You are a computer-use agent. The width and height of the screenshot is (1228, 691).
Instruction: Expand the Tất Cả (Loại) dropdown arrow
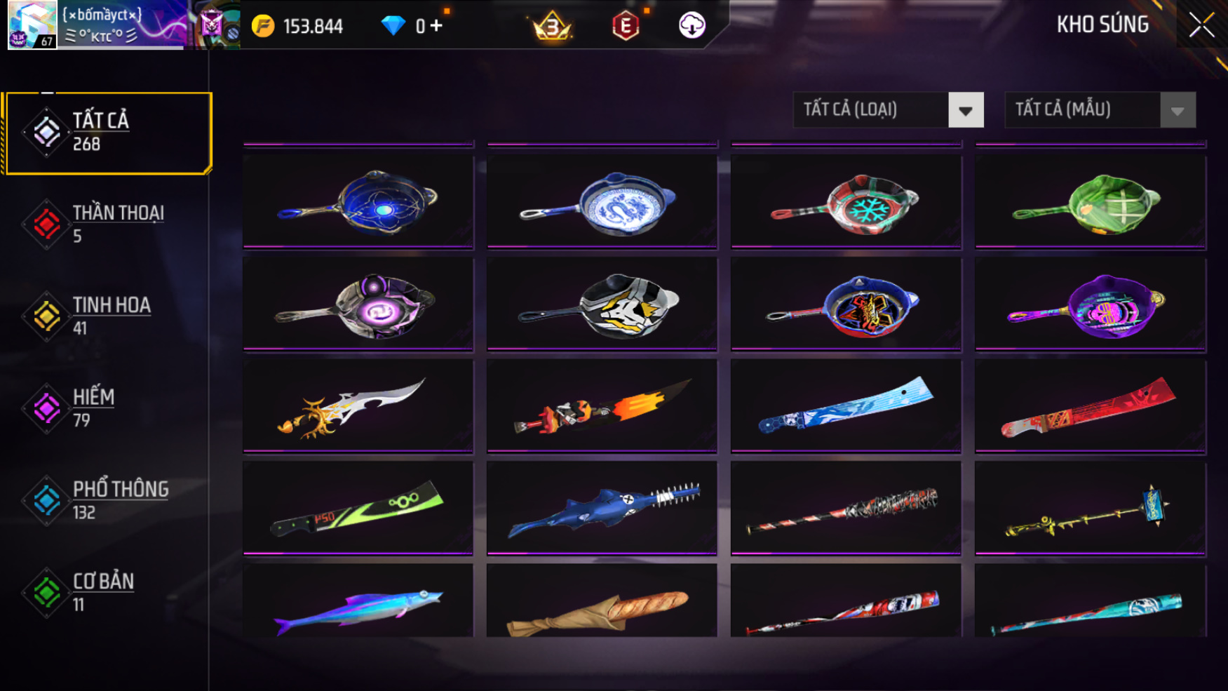point(966,110)
